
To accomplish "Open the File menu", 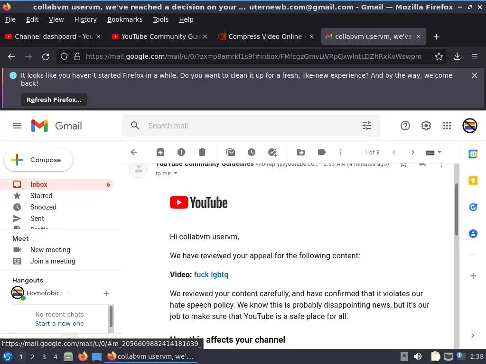I will click(10, 19).
